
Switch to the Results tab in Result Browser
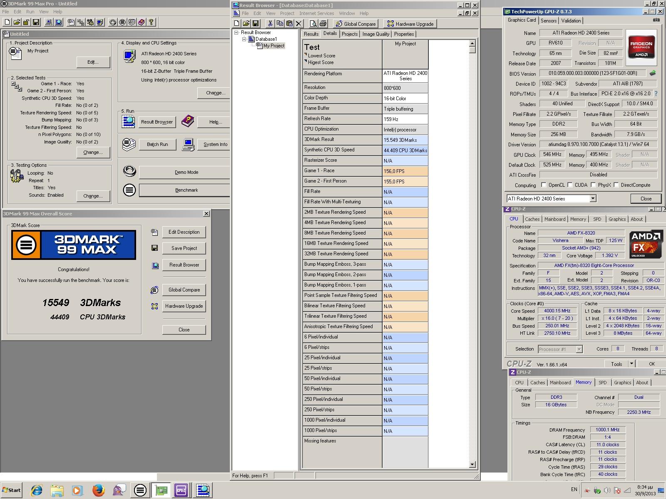(x=311, y=34)
